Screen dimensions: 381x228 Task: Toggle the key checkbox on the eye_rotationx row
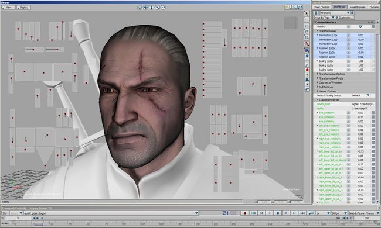[x=373, y=113]
